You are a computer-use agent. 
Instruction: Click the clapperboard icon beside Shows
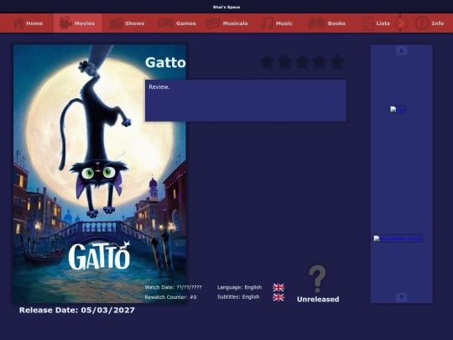[x=116, y=24]
